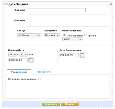
Task: Expand the Статус dropdown showing Не Начато
Action: click(x=29, y=35)
